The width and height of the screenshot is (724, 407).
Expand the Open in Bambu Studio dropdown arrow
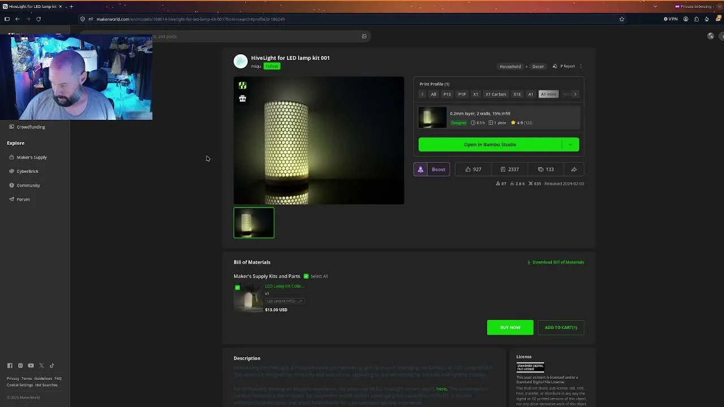click(x=570, y=145)
